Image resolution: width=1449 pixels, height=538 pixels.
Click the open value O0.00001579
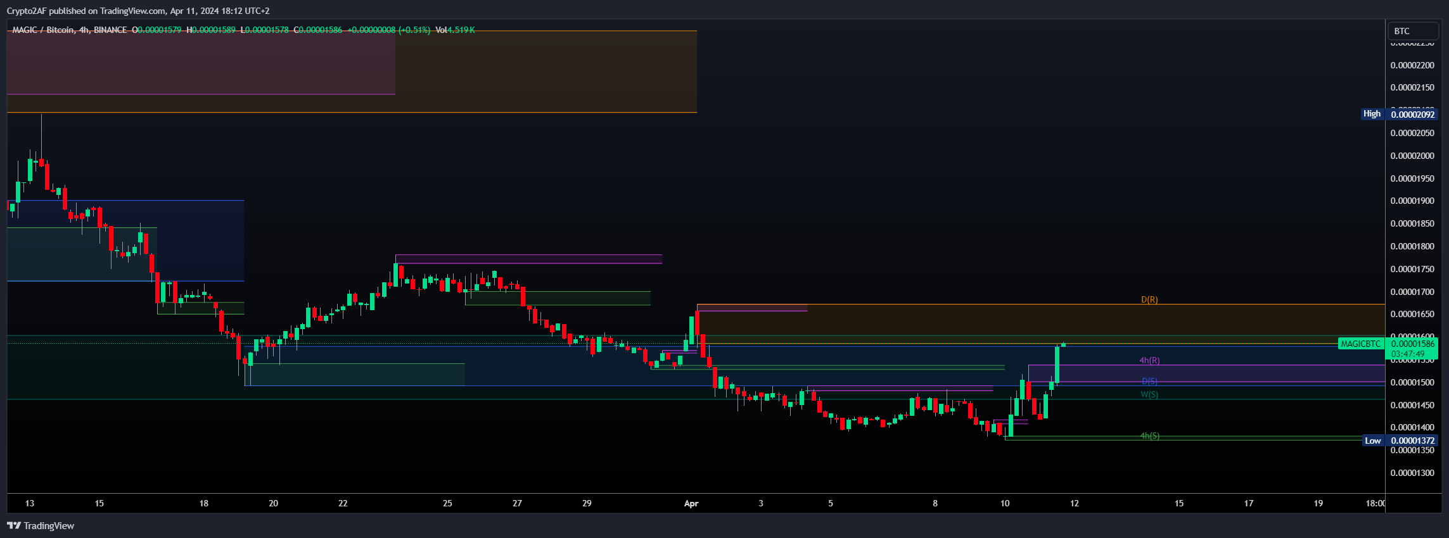(156, 30)
